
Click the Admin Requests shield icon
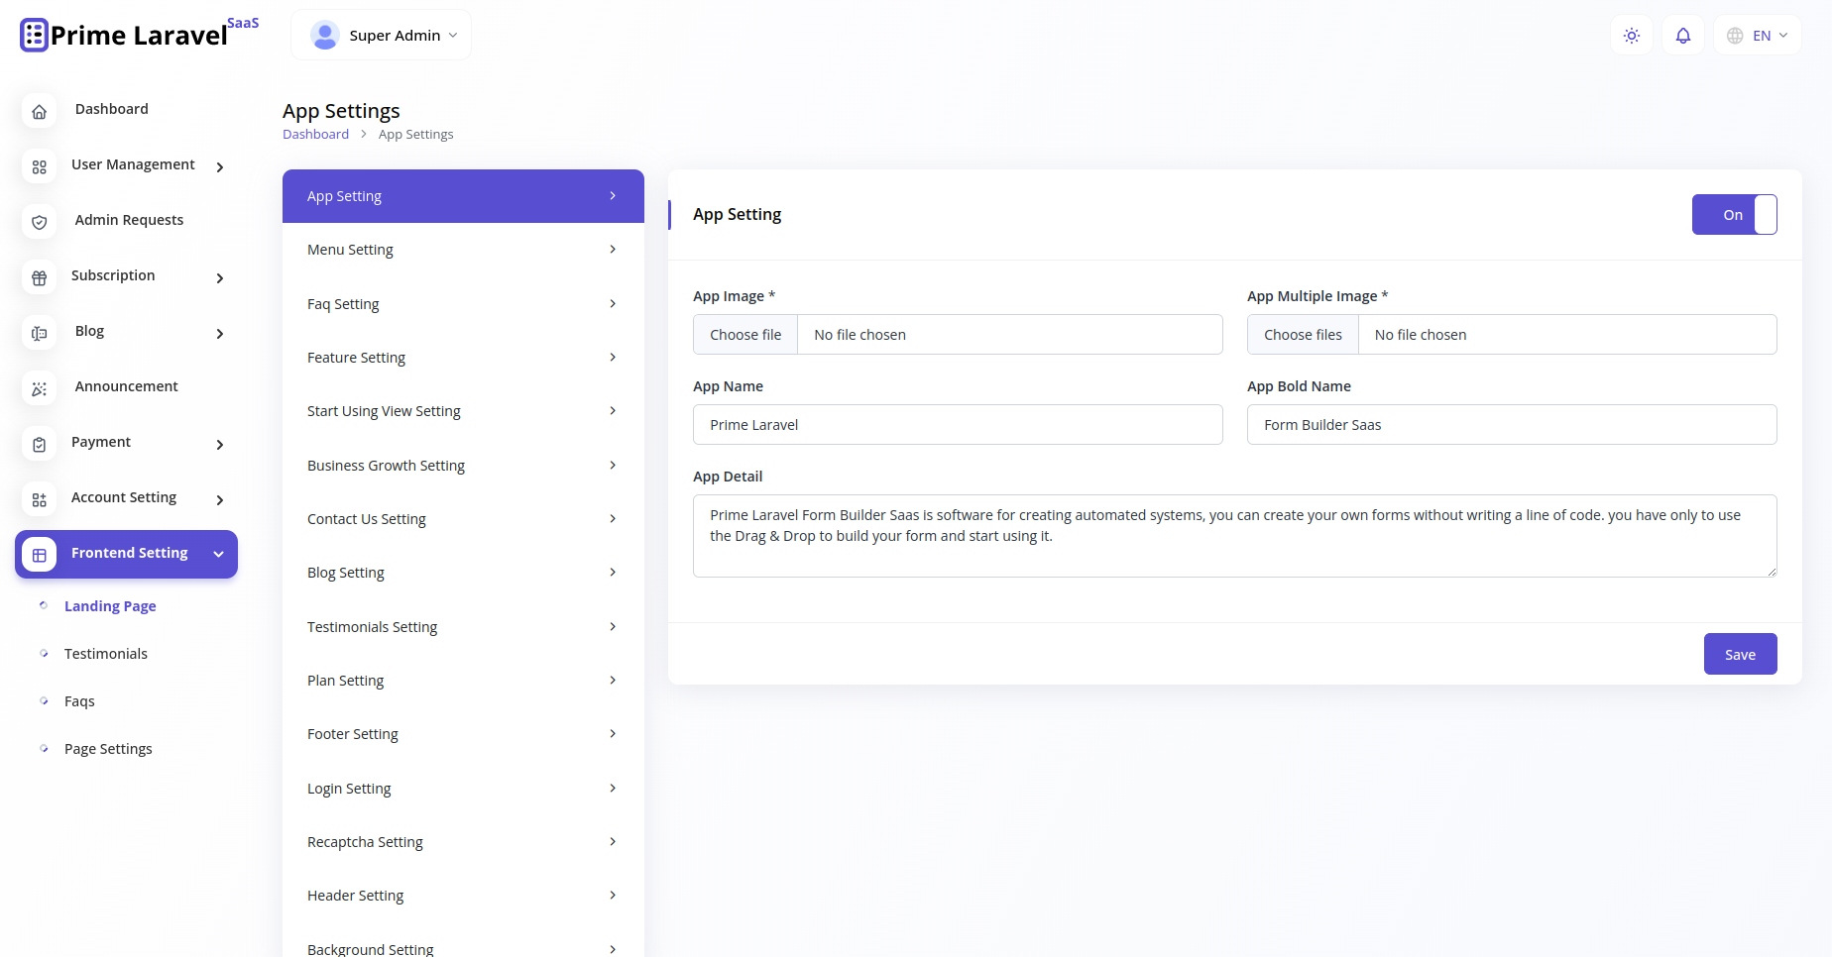39,222
